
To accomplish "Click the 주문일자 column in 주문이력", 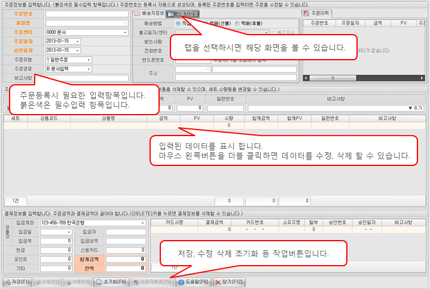I will 350,23.
